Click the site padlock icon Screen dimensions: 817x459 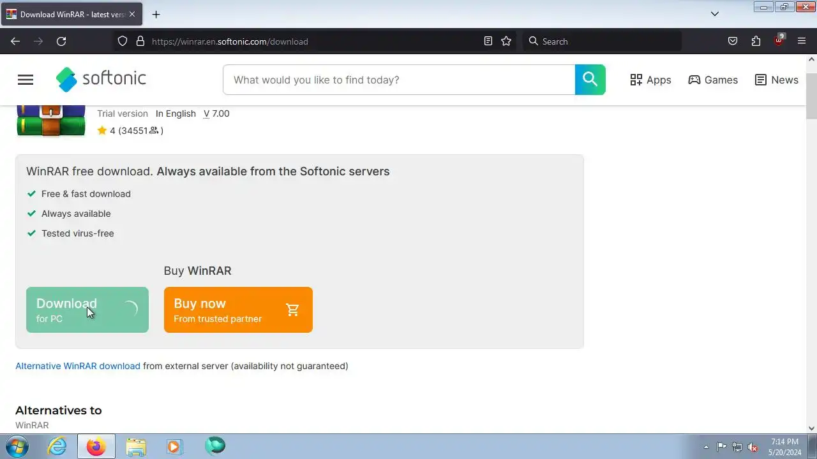140,41
